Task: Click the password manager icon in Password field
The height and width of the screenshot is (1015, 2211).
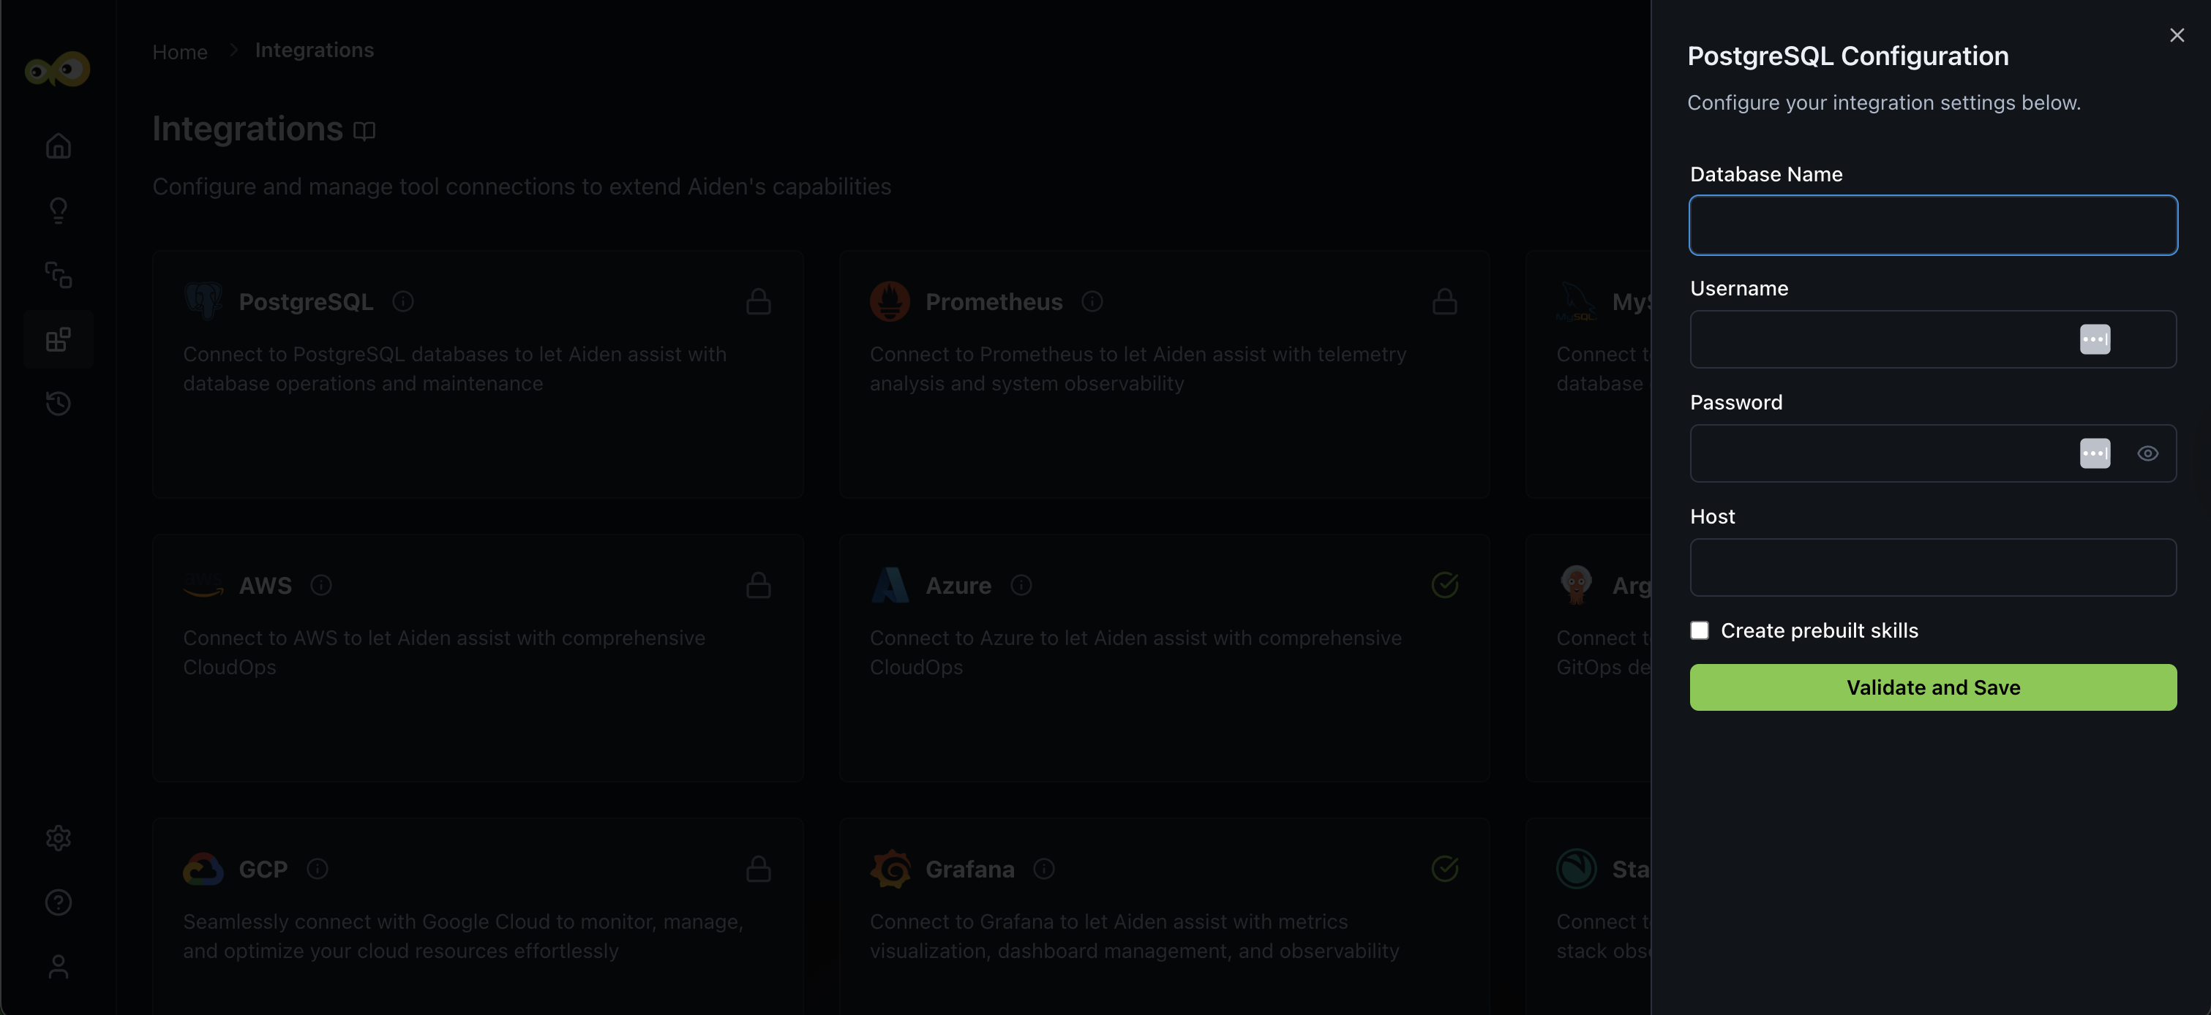Action: click(2094, 453)
